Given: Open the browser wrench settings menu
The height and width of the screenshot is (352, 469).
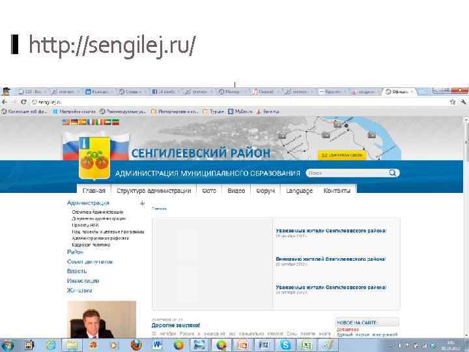Looking at the screenshot, I should coord(463,102).
